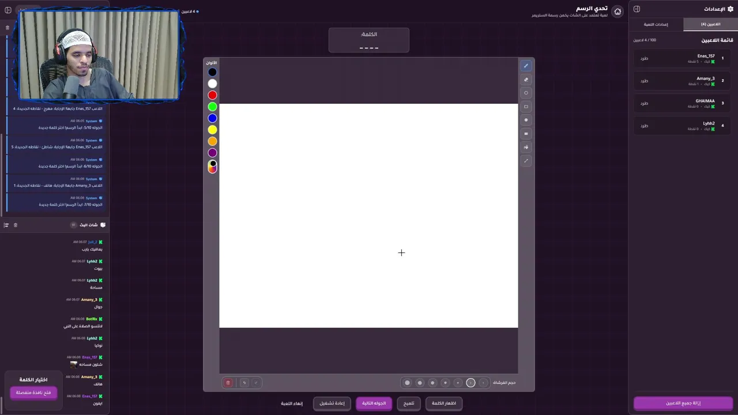738x415 pixels.
Task: Select the filled circle shape tool
Action: (x=526, y=120)
